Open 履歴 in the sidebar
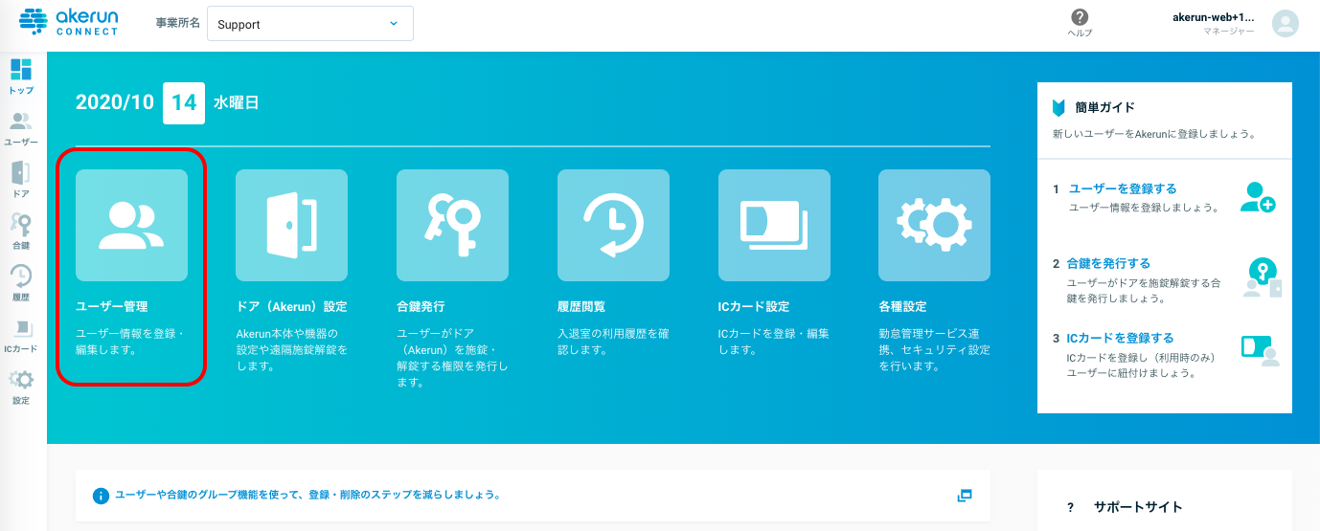The height and width of the screenshot is (531, 1320). [21, 283]
